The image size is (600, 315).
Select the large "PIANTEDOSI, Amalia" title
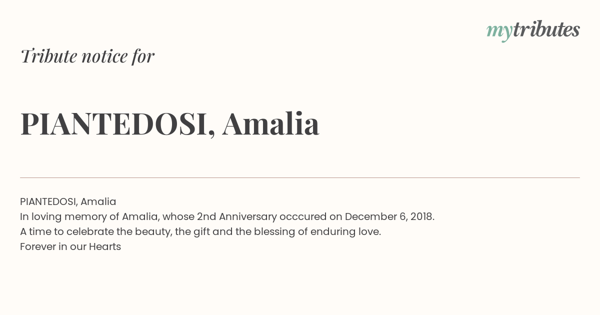[x=170, y=124]
